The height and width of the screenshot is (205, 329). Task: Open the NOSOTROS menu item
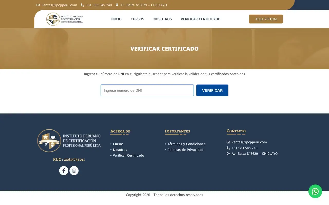click(162, 19)
